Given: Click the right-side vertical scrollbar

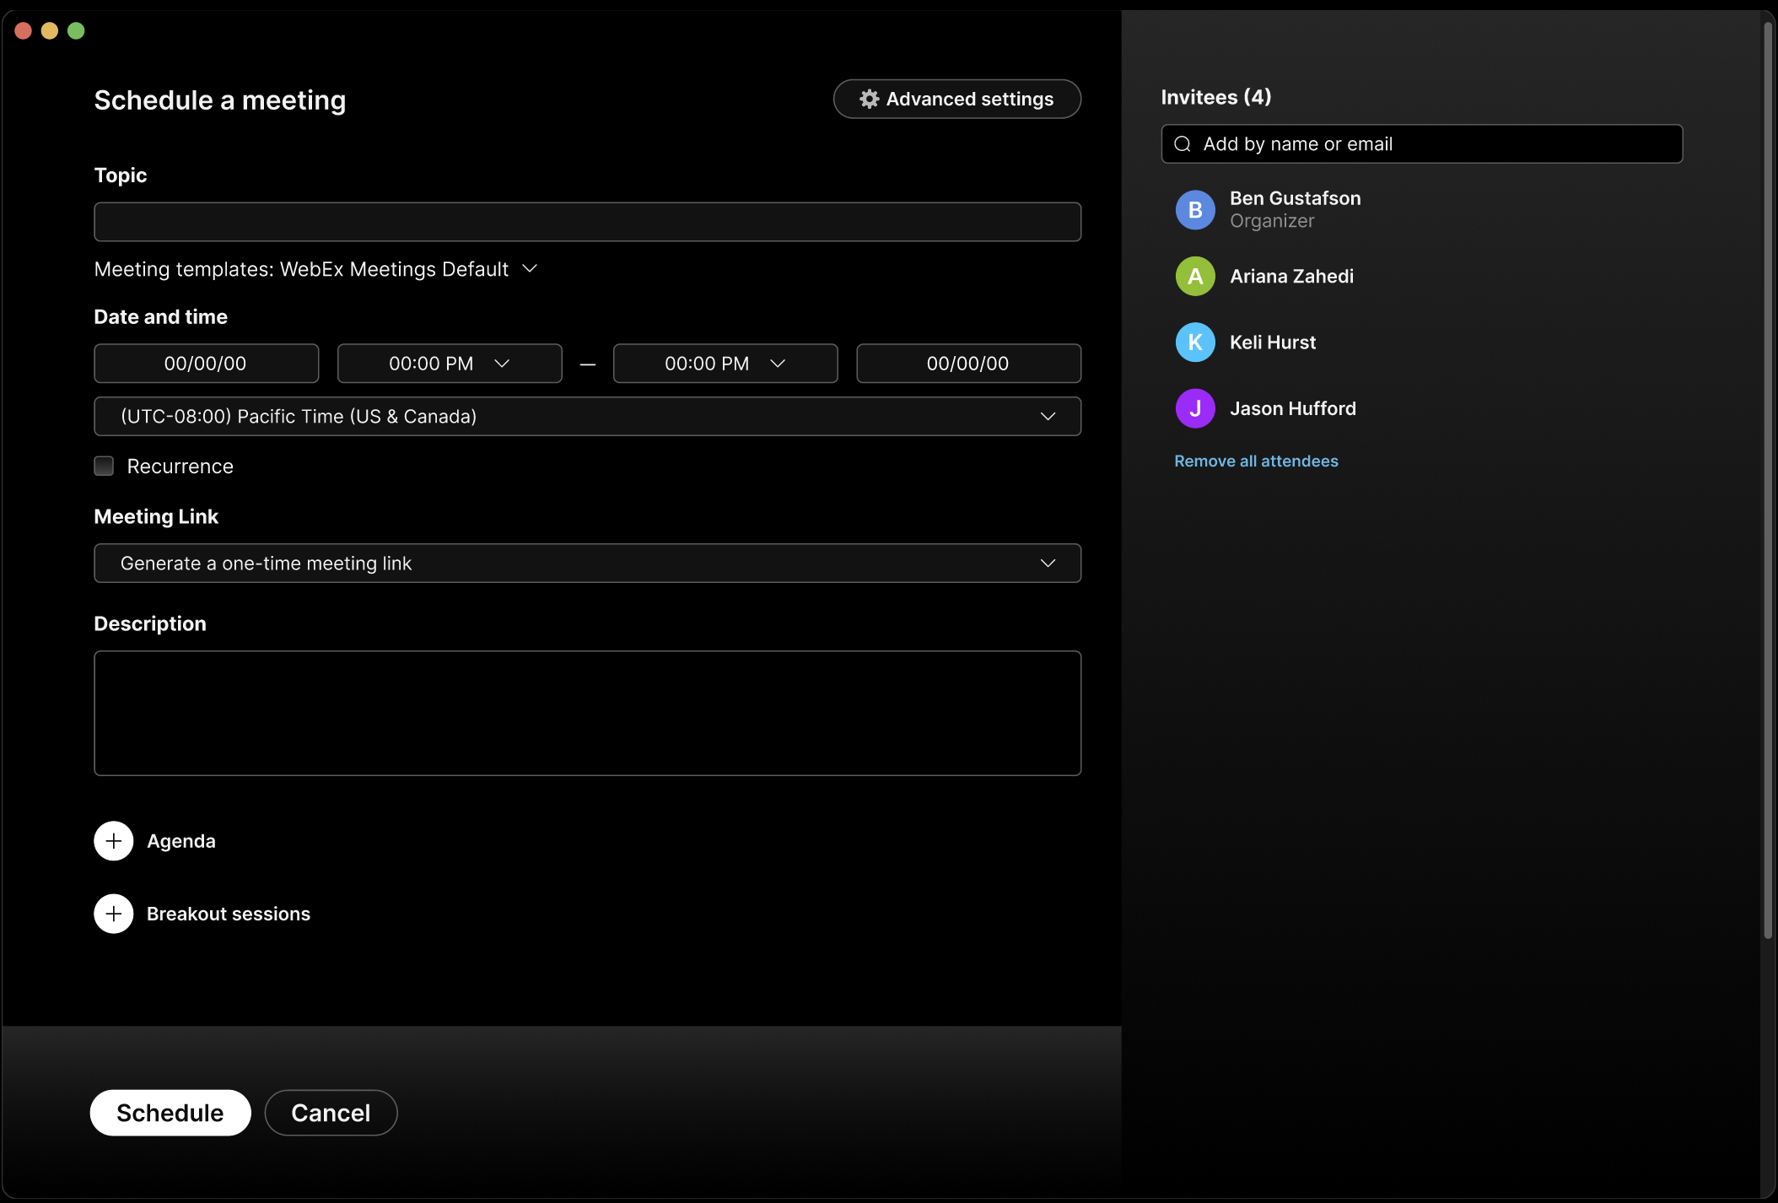Looking at the screenshot, I should click(x=1767, y=481).
